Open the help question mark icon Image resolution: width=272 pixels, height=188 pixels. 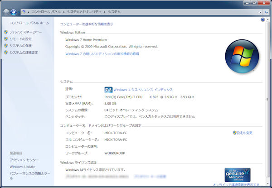coord(263,20)
